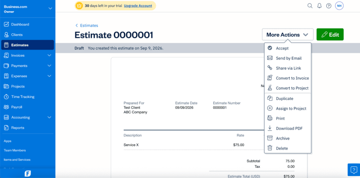Click the flask icon for Convert to Project
This screenshot has height=178, width=360.
tap(270, 88)
